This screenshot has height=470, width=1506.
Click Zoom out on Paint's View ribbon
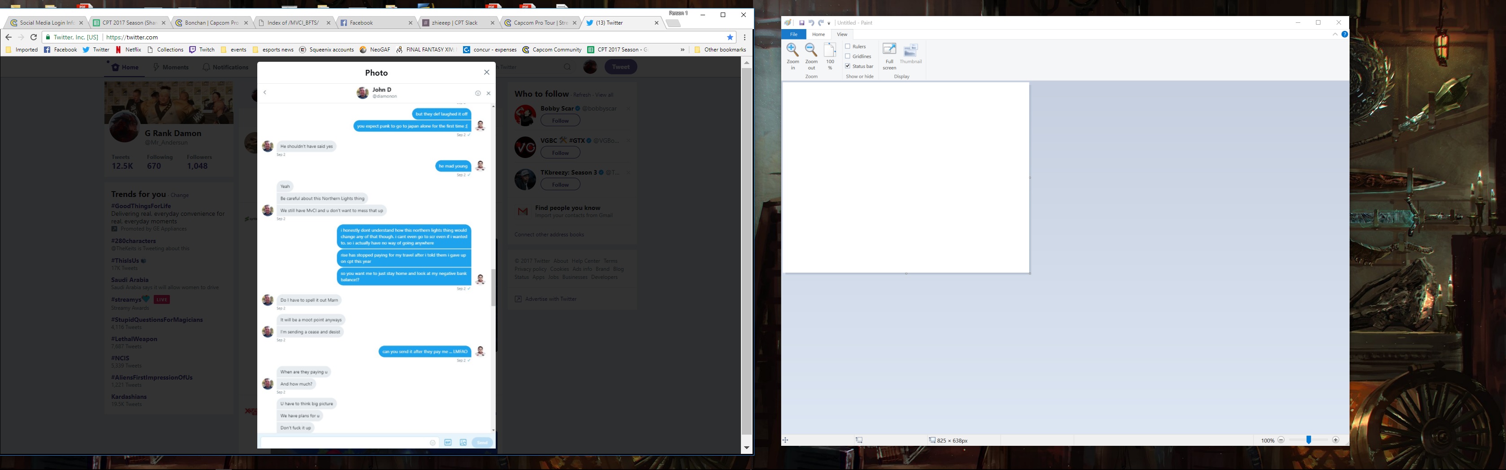[x=811, y=56]
